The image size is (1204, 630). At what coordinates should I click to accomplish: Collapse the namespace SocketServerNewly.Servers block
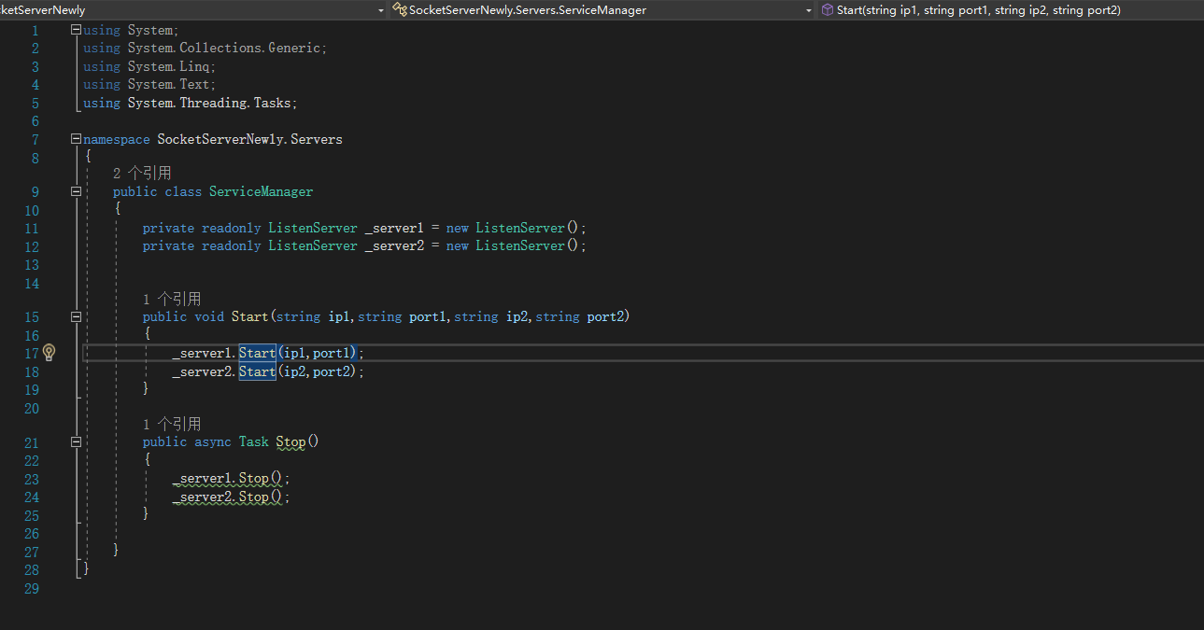pos(76,139)
